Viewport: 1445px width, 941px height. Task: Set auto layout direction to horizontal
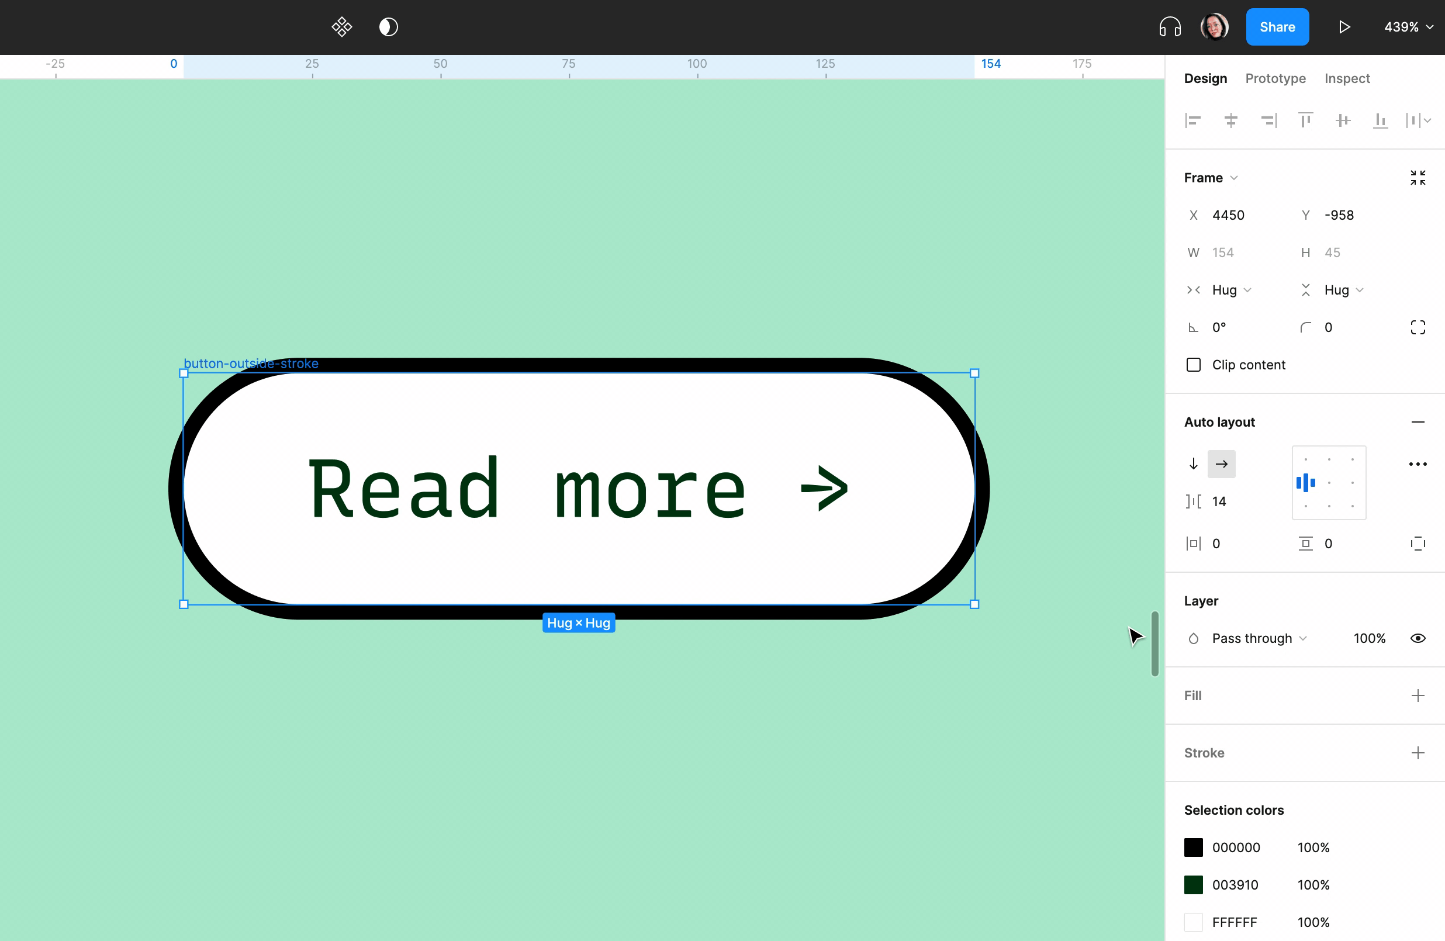pos(1222,464)
